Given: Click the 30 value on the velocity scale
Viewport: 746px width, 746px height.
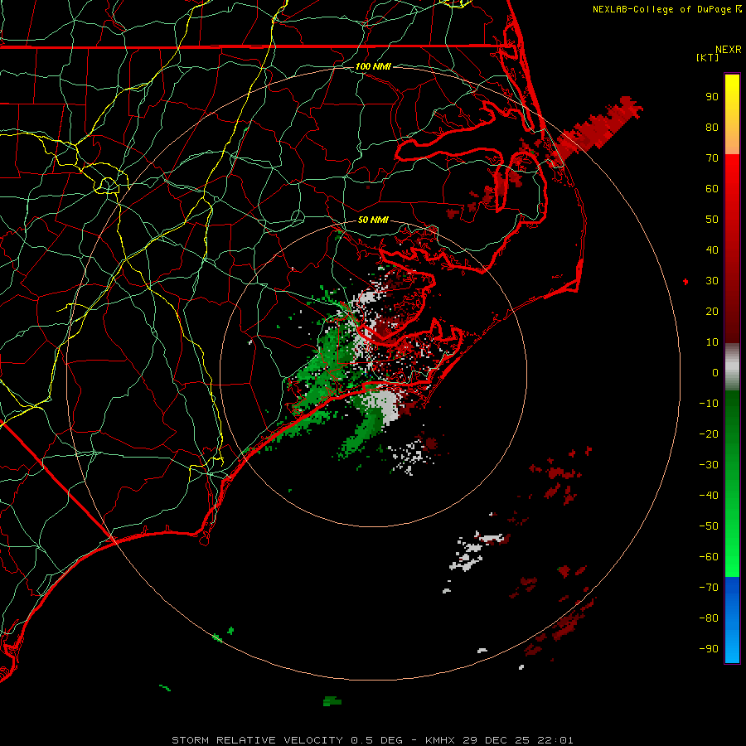Looking at the screenshot, I should [x=712, y=281].
